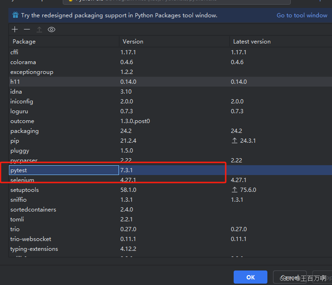
Task: Click the Latest version column header
Action: pyautogui.click(x=281, y=42)
